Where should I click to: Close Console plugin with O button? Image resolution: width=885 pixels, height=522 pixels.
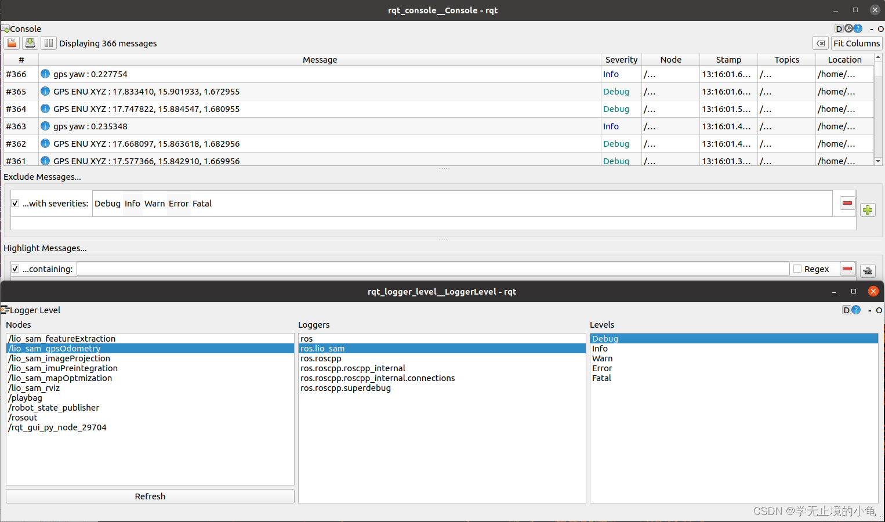tap(880, 29)
